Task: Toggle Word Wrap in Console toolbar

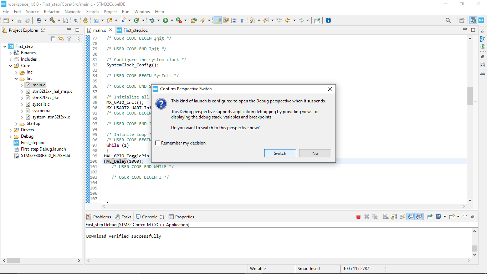Action: pos(402,217)
